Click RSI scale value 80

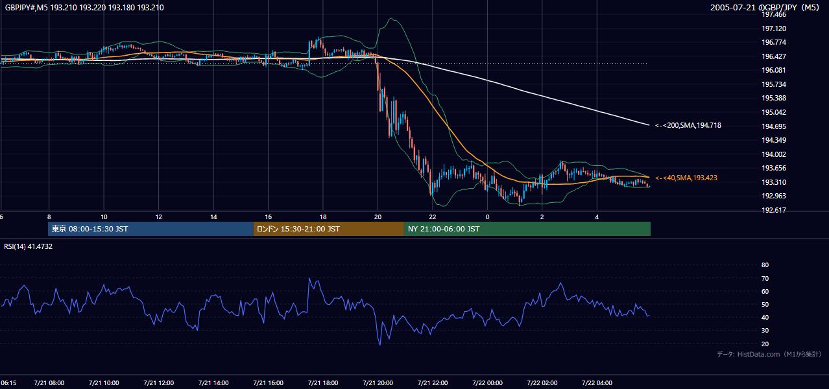[765, 265]
